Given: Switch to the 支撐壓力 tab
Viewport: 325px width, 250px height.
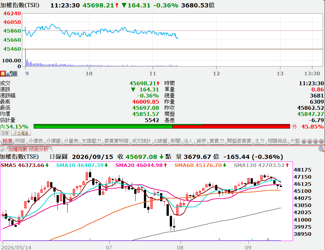Looking at the screenshot, I should (91, 141).
